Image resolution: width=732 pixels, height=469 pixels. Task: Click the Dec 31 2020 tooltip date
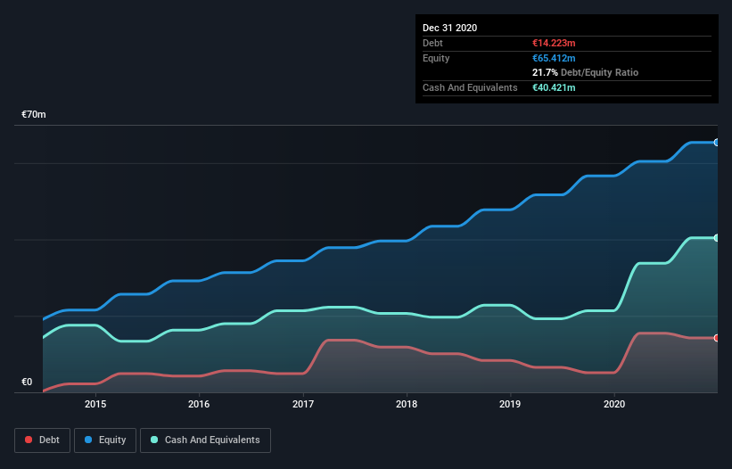pos(449,28)
